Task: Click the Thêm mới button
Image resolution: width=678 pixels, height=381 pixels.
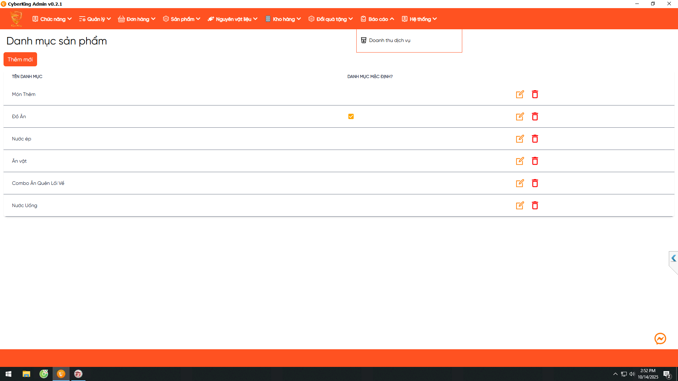Action: click(x=20, y=59)
